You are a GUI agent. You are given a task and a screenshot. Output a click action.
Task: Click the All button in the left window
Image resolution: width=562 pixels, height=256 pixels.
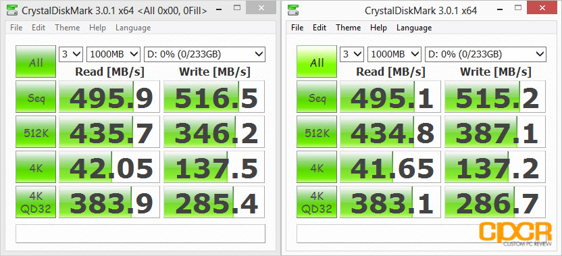36,61
